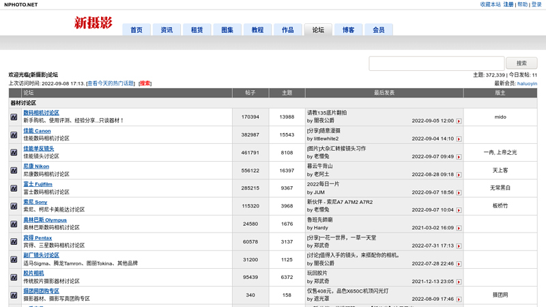Go to last post arrow for 大杂汇转接镜头习作
Viewport: 546px width, 307px height.
tap(459, 157)
